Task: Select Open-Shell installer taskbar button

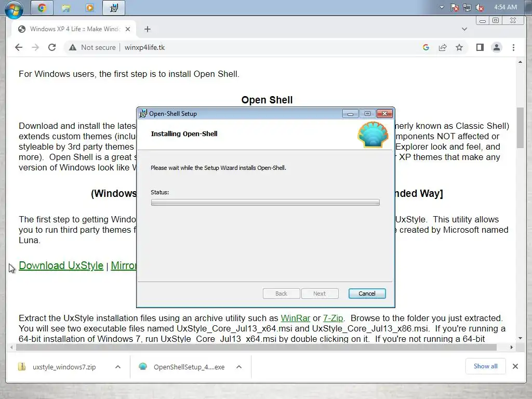Action: click(114, 8)
